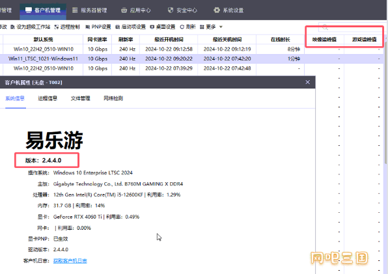Click the 显卡PNP 已生效 value
The width and height of the screenshot is (388, 274).
tap(61, 239)
